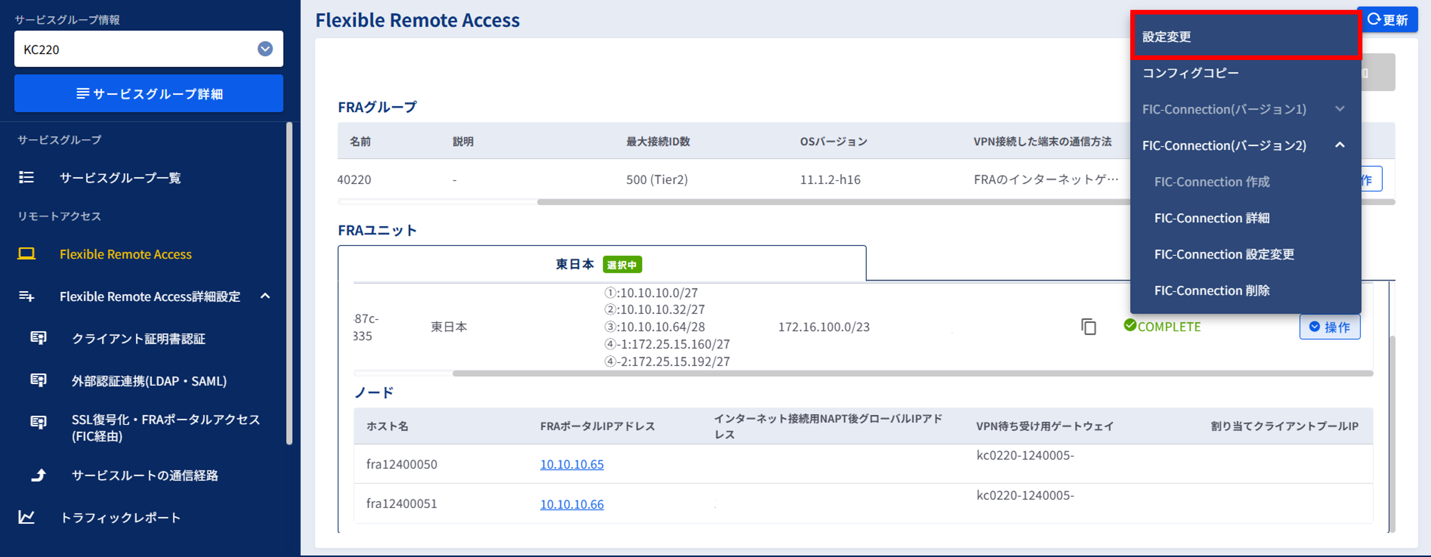Click the サービスグループ詳細 button
1431x557 pixels.
(x=148, y=93)
